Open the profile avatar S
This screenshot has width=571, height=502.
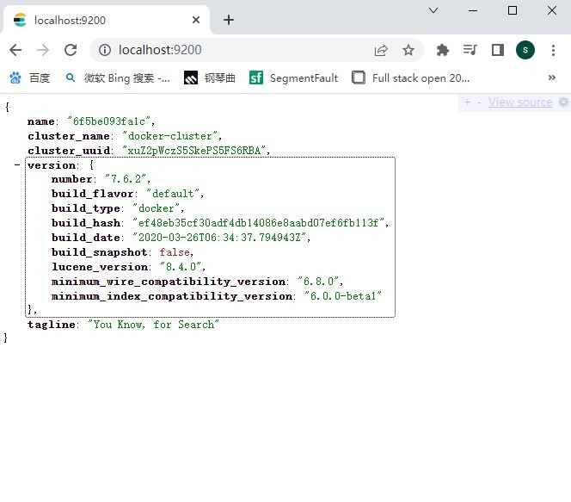click(525, 50)
